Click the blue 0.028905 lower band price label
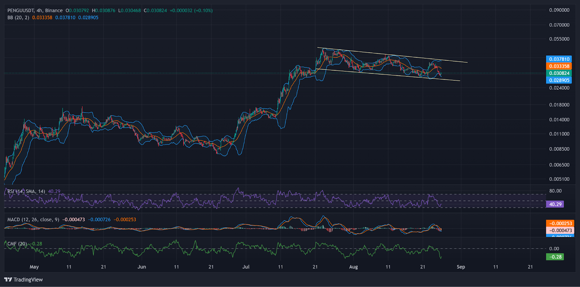 [x=559, y=80]
